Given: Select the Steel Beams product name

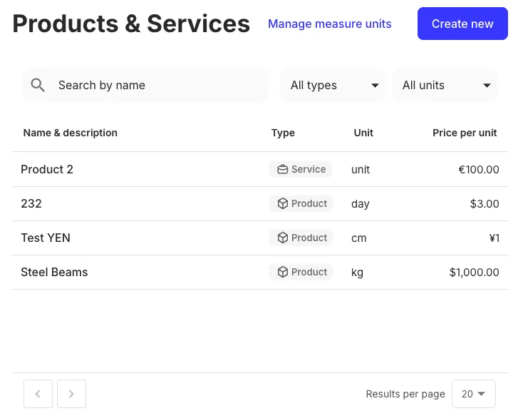Looking at the screenshot, I should tap(55, 272).
